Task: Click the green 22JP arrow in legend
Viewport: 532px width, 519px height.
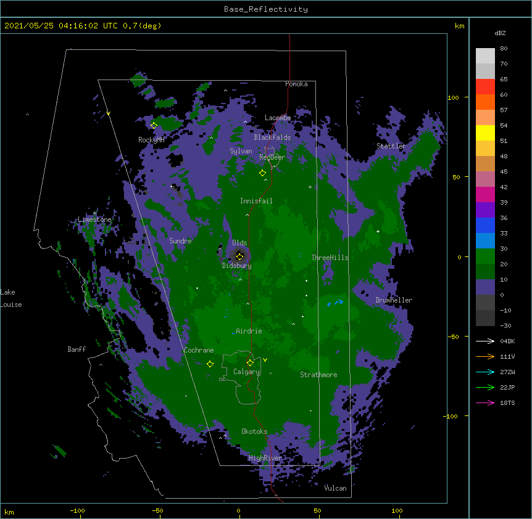Action: (x=485, y=387)
